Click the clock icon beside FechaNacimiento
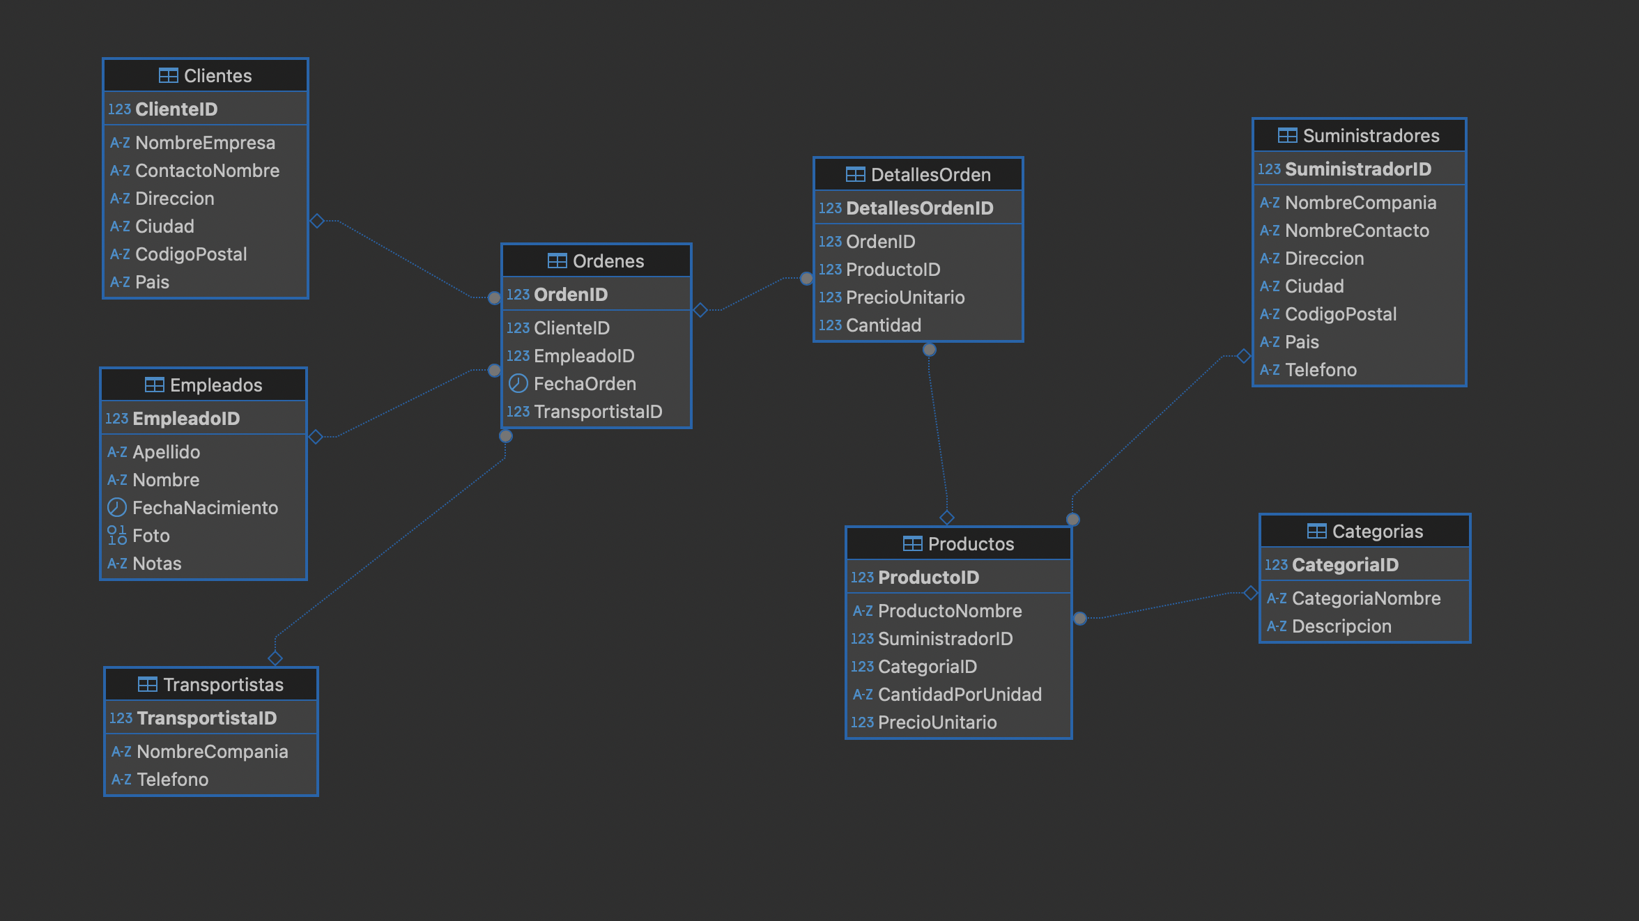1639x921 pixels. coord(117,508)
